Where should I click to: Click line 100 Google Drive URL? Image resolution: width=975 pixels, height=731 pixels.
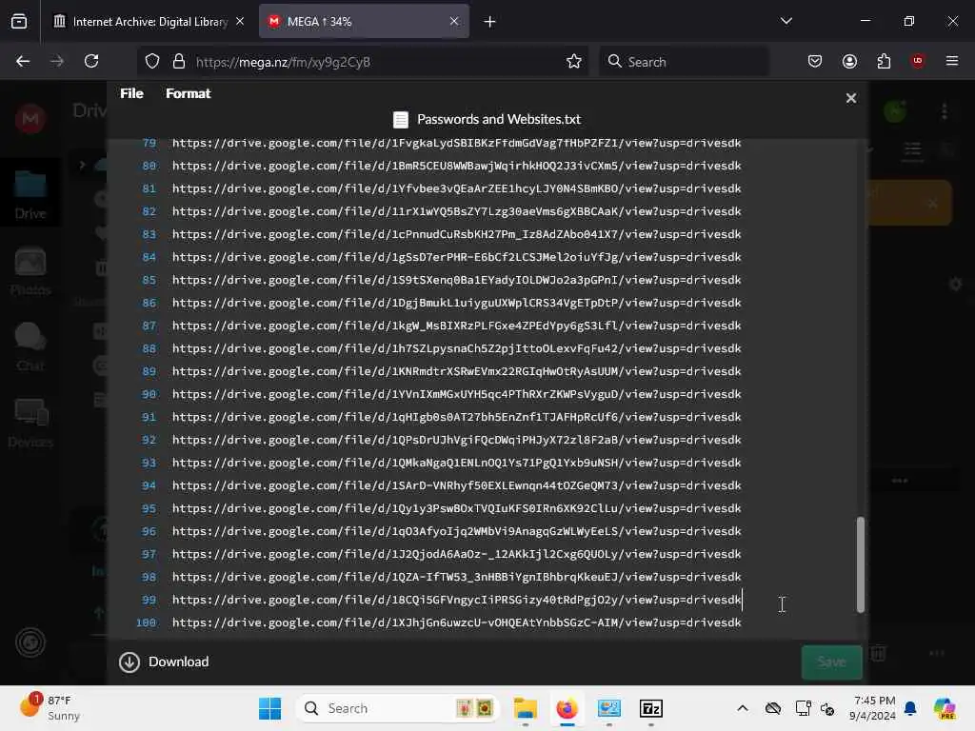click(x=456, y=622)
